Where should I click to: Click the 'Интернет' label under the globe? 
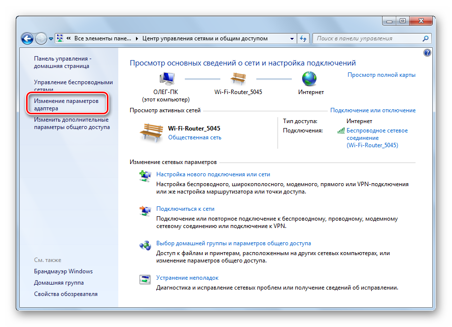(x=311, y=92)
